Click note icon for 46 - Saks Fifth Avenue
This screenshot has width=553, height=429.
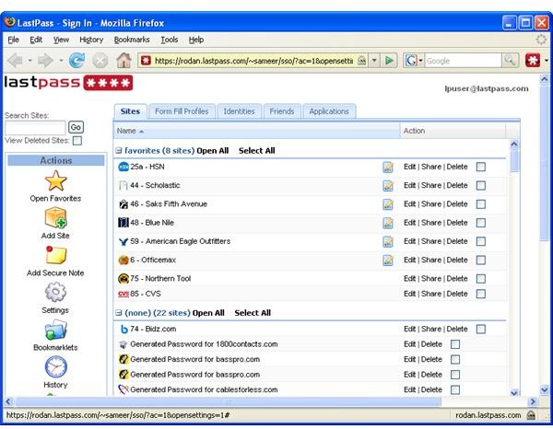pyautogui.click(x=388, y=204)
